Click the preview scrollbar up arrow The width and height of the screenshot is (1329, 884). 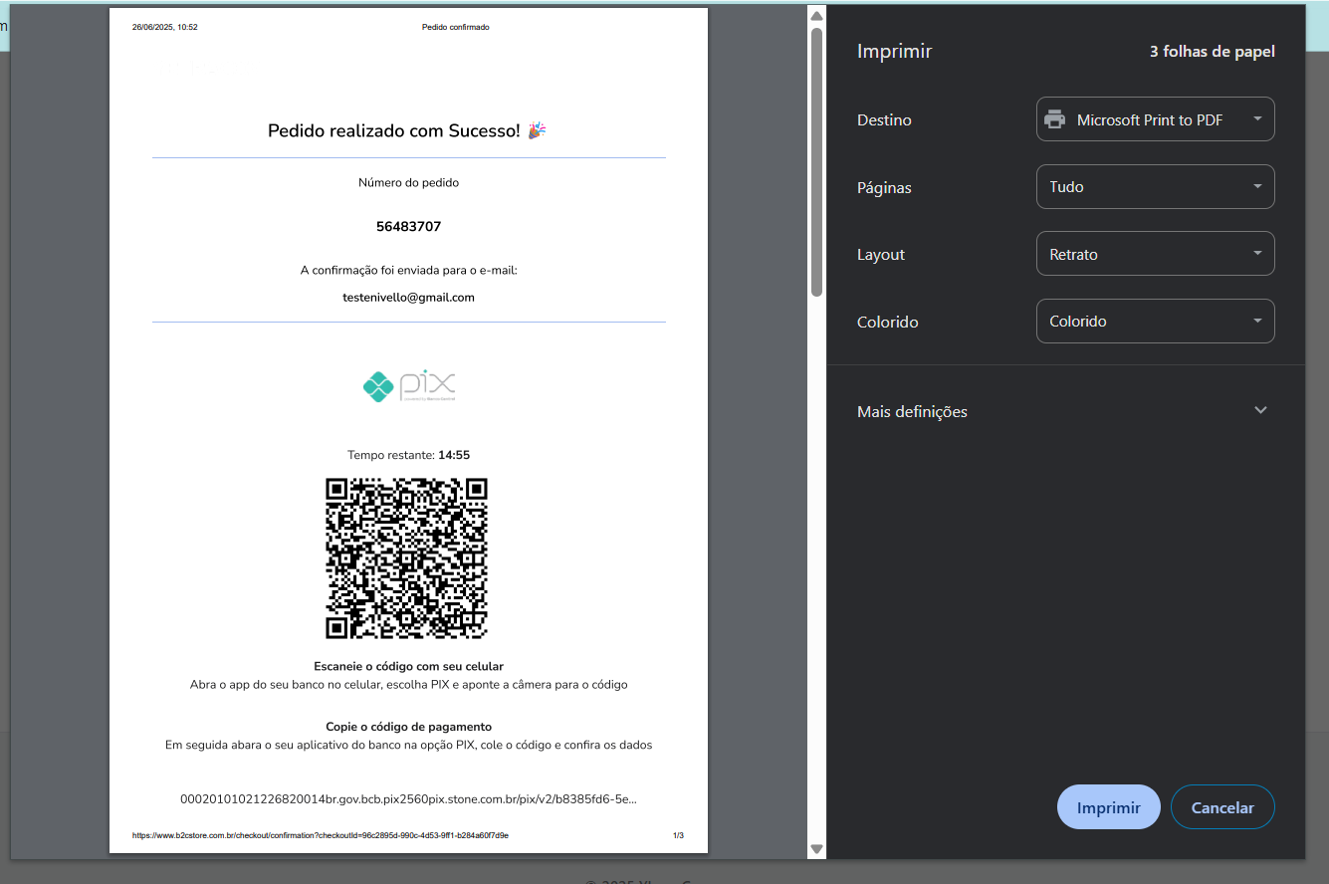pyautogui.click(x=816, y=15)
